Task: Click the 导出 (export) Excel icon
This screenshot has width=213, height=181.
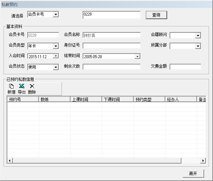Action: (x=21, y=86)
